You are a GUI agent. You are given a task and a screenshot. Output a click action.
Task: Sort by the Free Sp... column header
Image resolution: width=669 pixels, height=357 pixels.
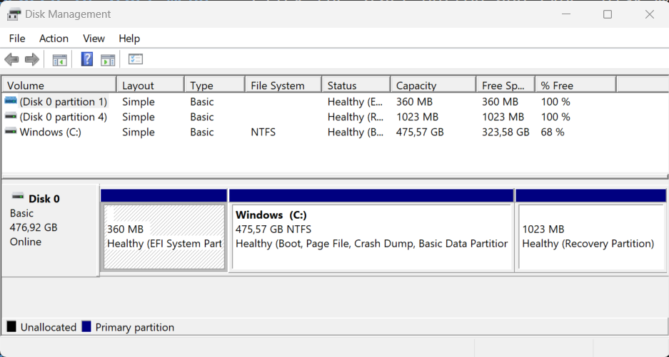pyautogui.click(x=505, y=86)
